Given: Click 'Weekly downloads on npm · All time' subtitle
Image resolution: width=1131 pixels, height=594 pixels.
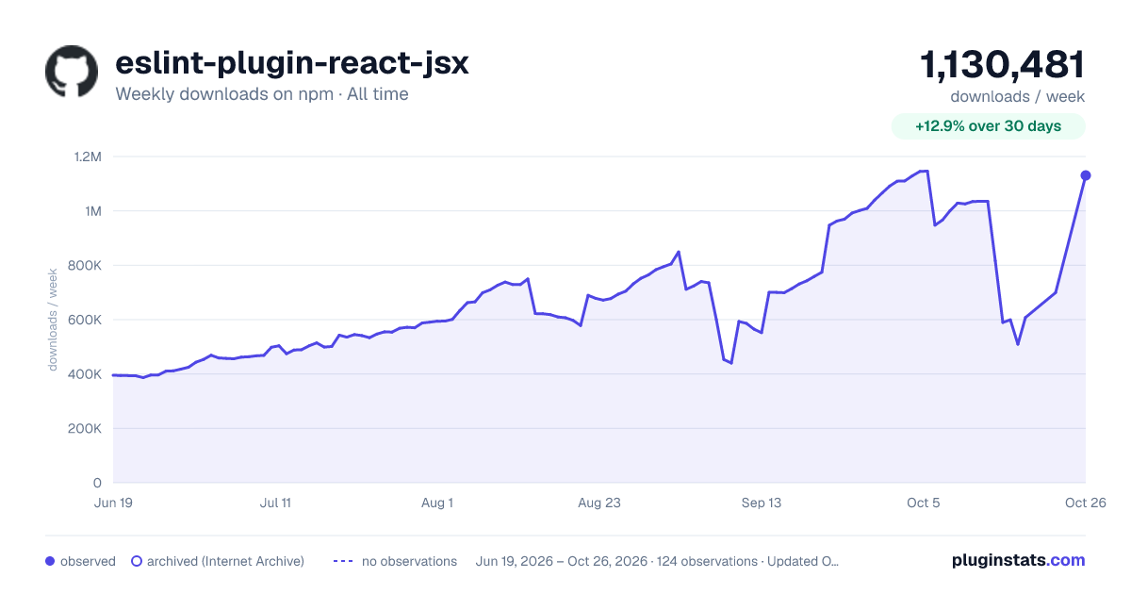Looking at the screenshot, I should tap(262, 94).
